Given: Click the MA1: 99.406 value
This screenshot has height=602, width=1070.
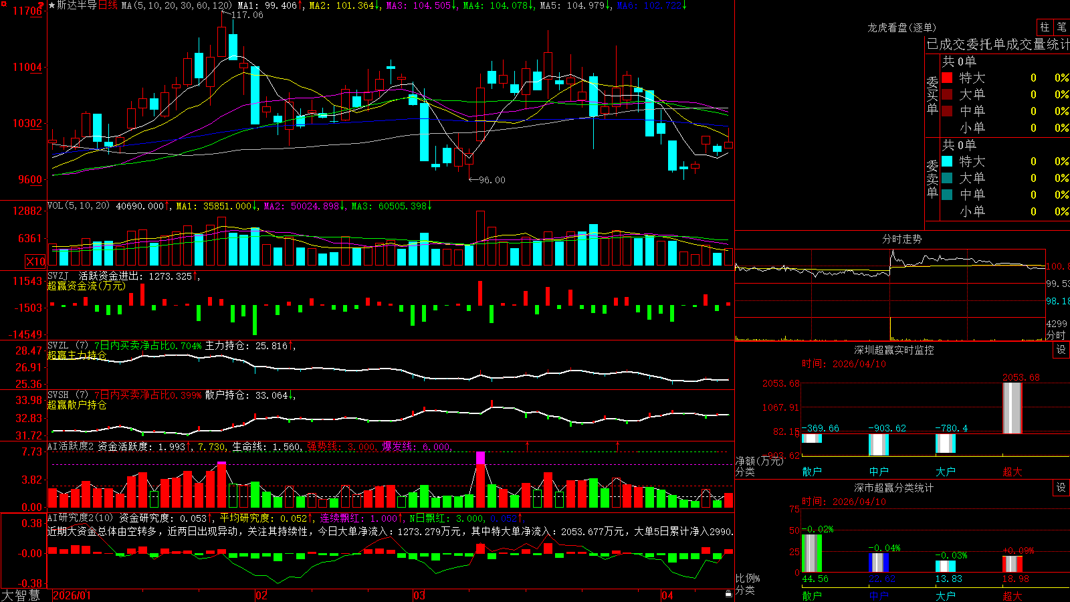Looking at the screenshot, I should point(267,5).
